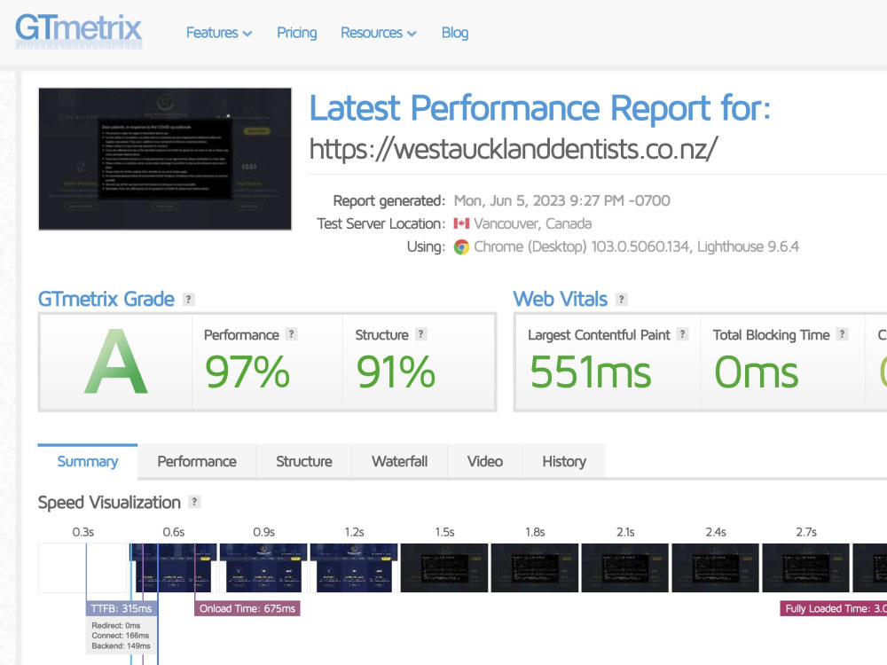Switch to the Structure tab
The width and height of the screenshot is (887, 665).
tap(303, 461)
